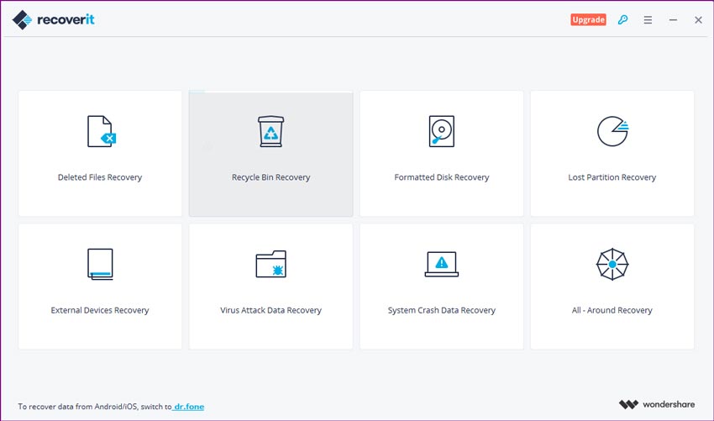Click the System Crash laptop warning icon
The height and width of the screenshot is (421, 714).
pos(442,264)
